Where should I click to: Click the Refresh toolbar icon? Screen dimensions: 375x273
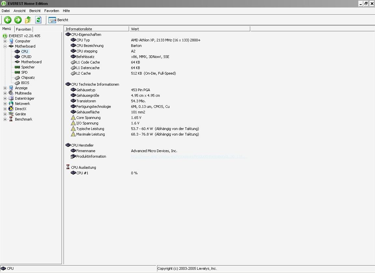[x=38, y=20]
